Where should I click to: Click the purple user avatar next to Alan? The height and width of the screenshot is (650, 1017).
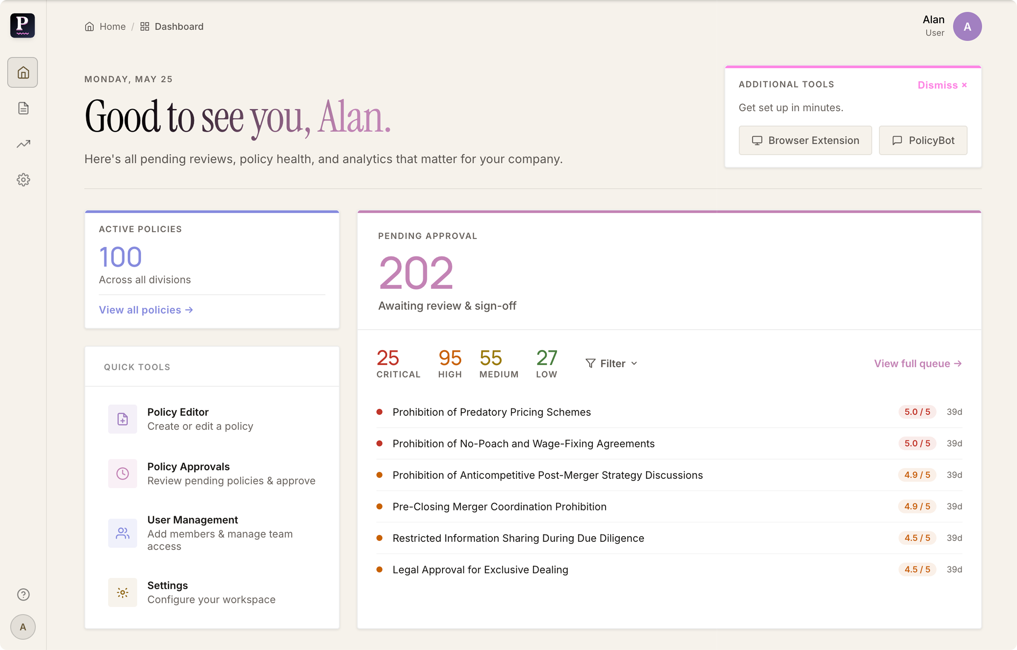[967, 26]
